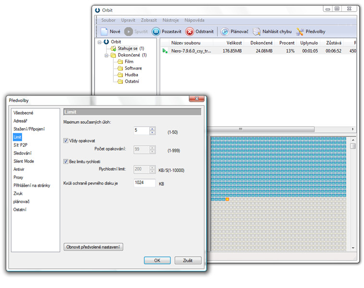Sort by the Název souboru column header
Image resolution: width=364 pixels, height=288 pixels.
pos(187,43)
